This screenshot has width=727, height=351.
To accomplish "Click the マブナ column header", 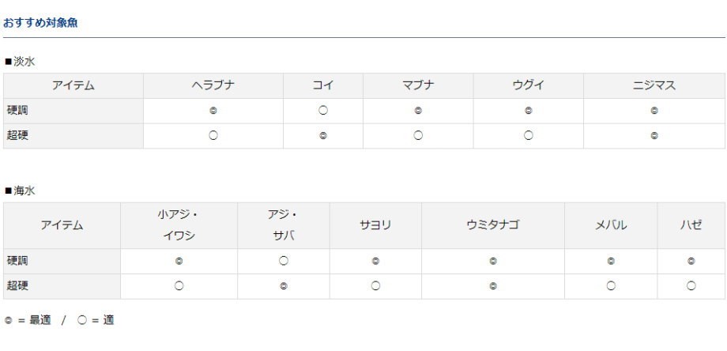I will pyautogui.click(x=418, y=85).
